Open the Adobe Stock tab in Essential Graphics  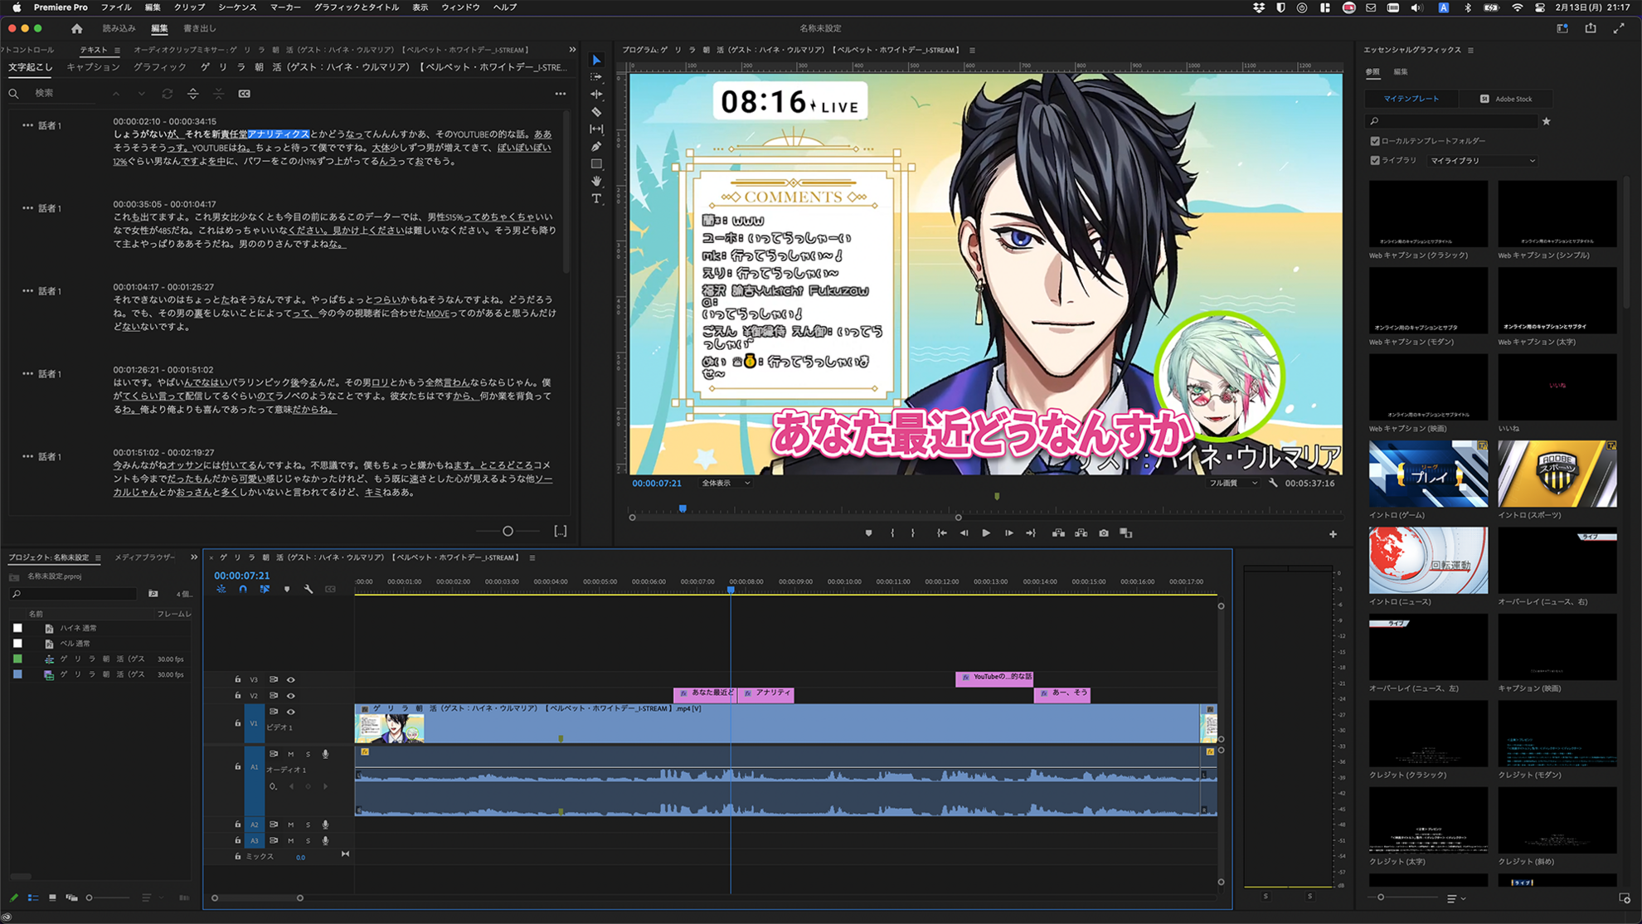pos(1507,98)
